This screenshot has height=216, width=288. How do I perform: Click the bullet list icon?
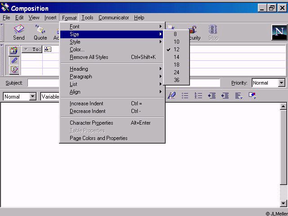click(185, 95)
